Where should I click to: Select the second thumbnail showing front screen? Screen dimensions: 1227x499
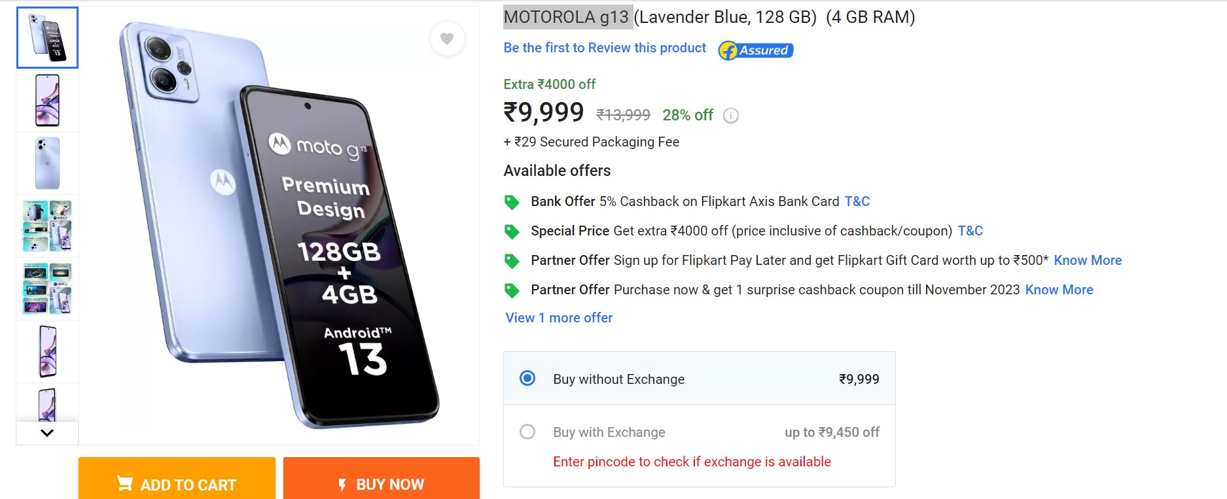click(x=47, y=100)
